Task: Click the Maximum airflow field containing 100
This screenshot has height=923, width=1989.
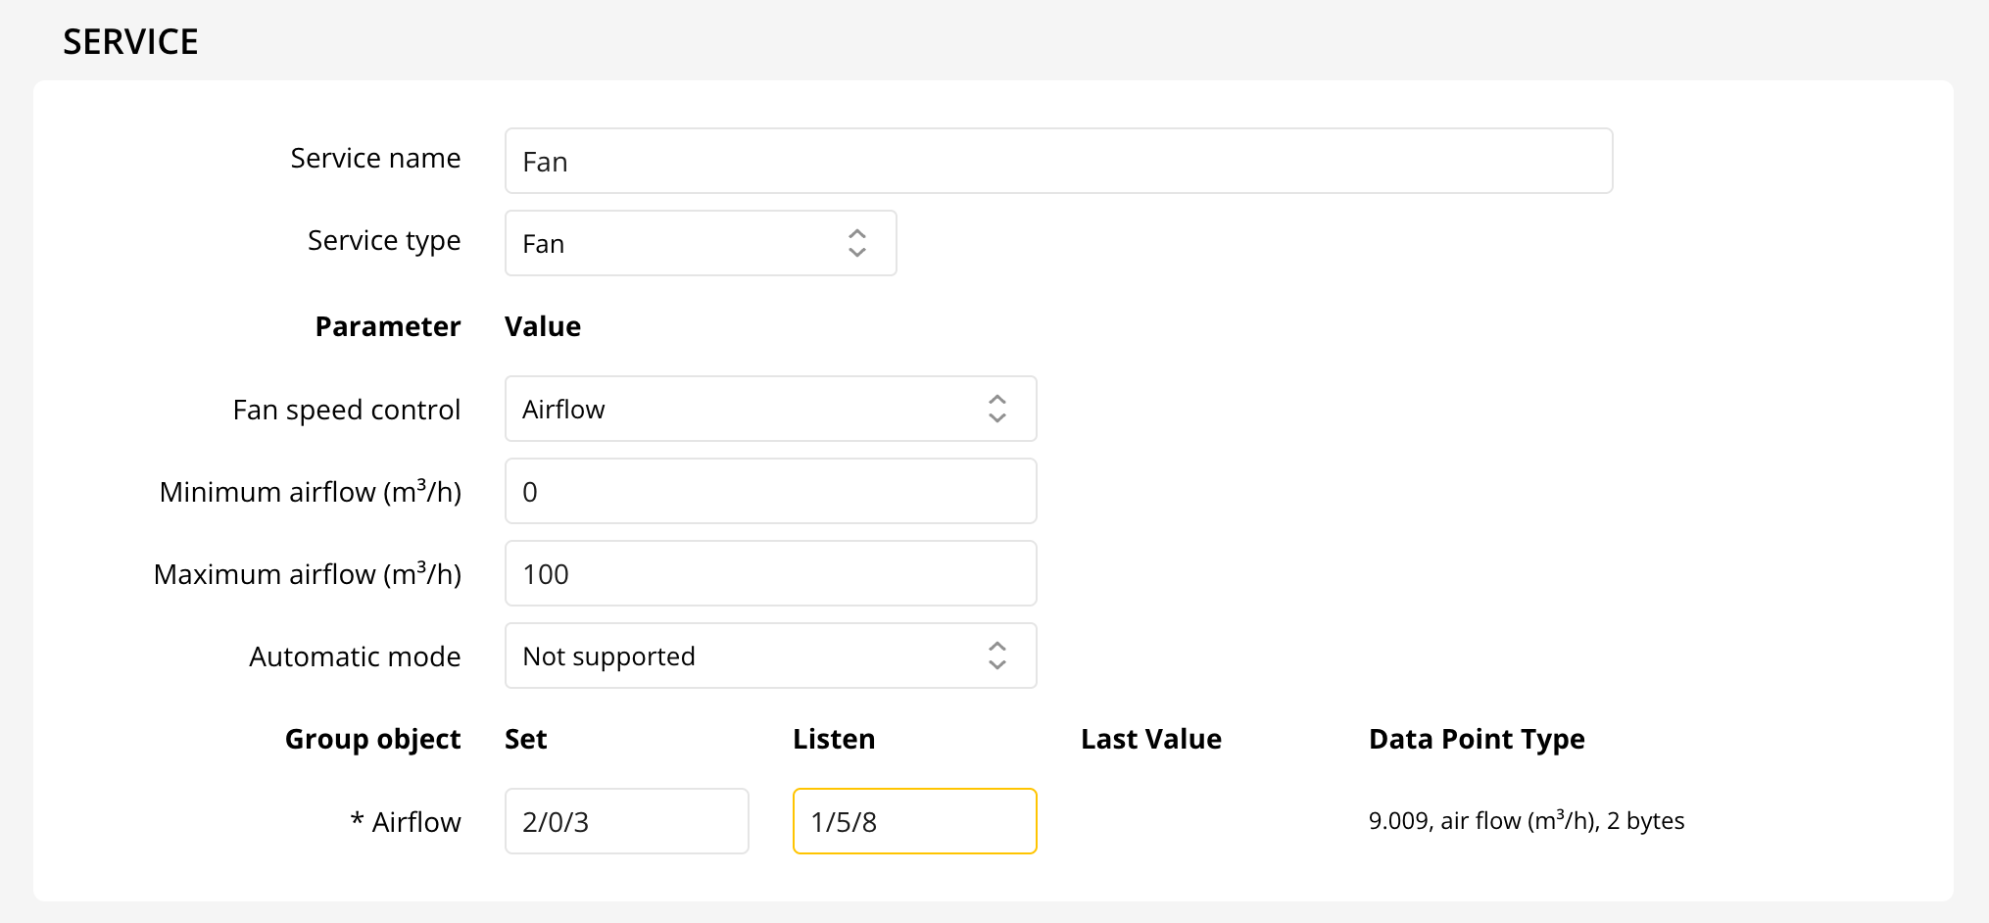Action: click(x=770, y=573)
